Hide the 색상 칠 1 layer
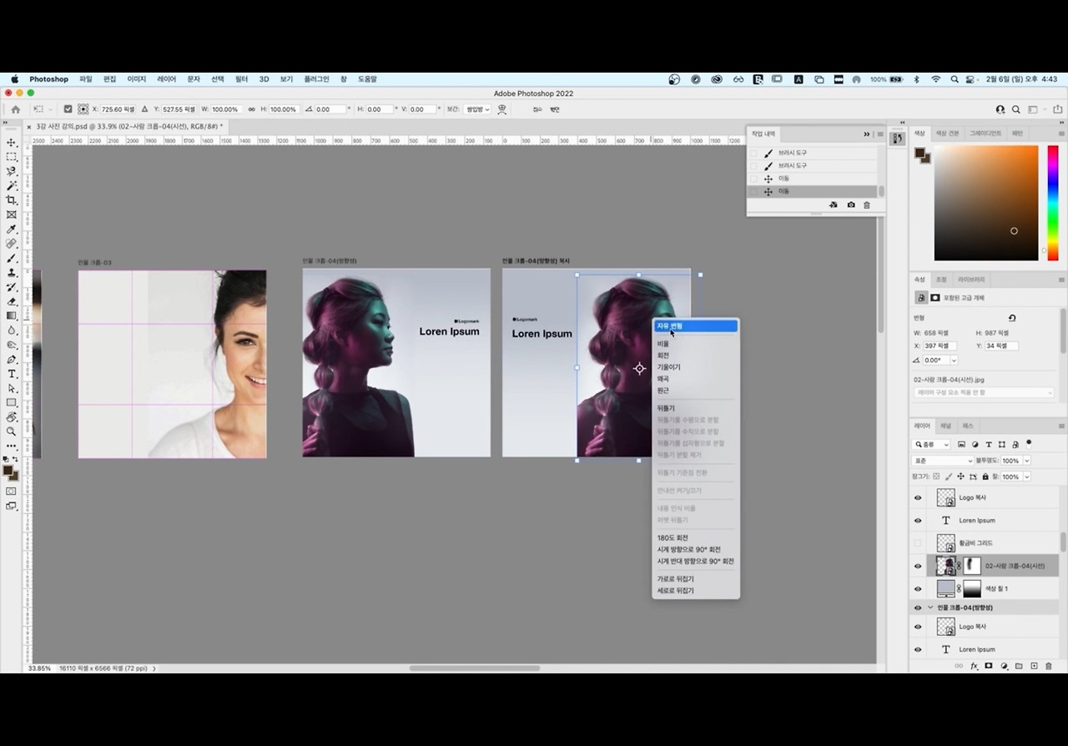 pos(918,588)
